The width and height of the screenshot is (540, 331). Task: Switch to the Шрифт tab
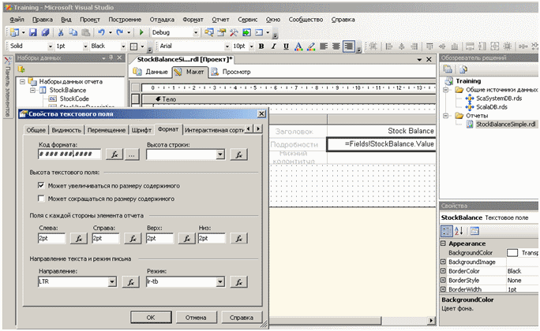141,130
